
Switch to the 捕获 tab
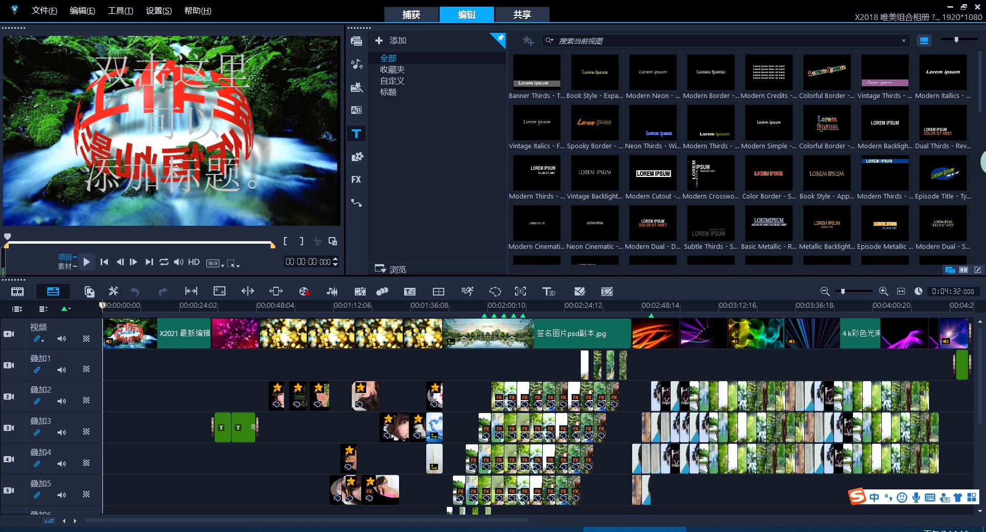point(411,14)
